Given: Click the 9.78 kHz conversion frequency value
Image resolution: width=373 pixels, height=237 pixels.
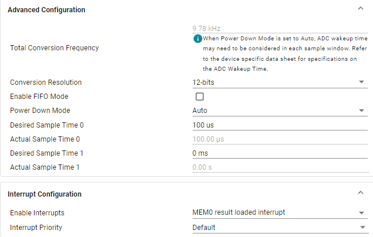Looking at the screenshot, I should click(206, 28).
